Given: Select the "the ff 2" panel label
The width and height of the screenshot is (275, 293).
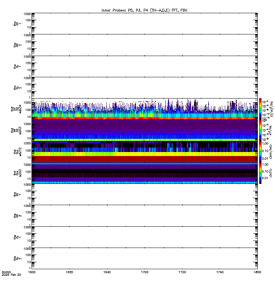Looking at the screenshot, I should point(17,216).
